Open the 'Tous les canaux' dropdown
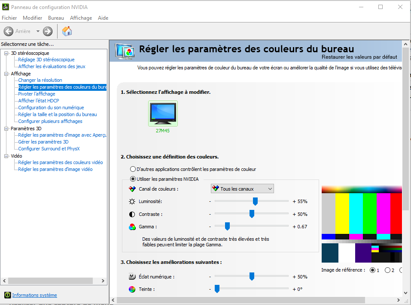 [x=242, y=189]
